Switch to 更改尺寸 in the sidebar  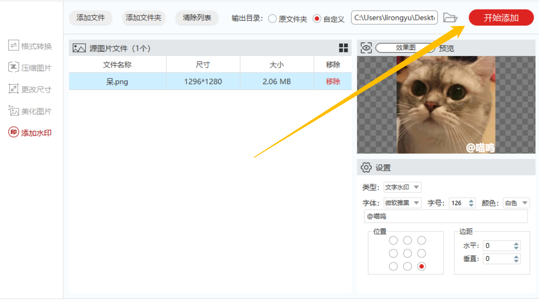click(30, 89)
